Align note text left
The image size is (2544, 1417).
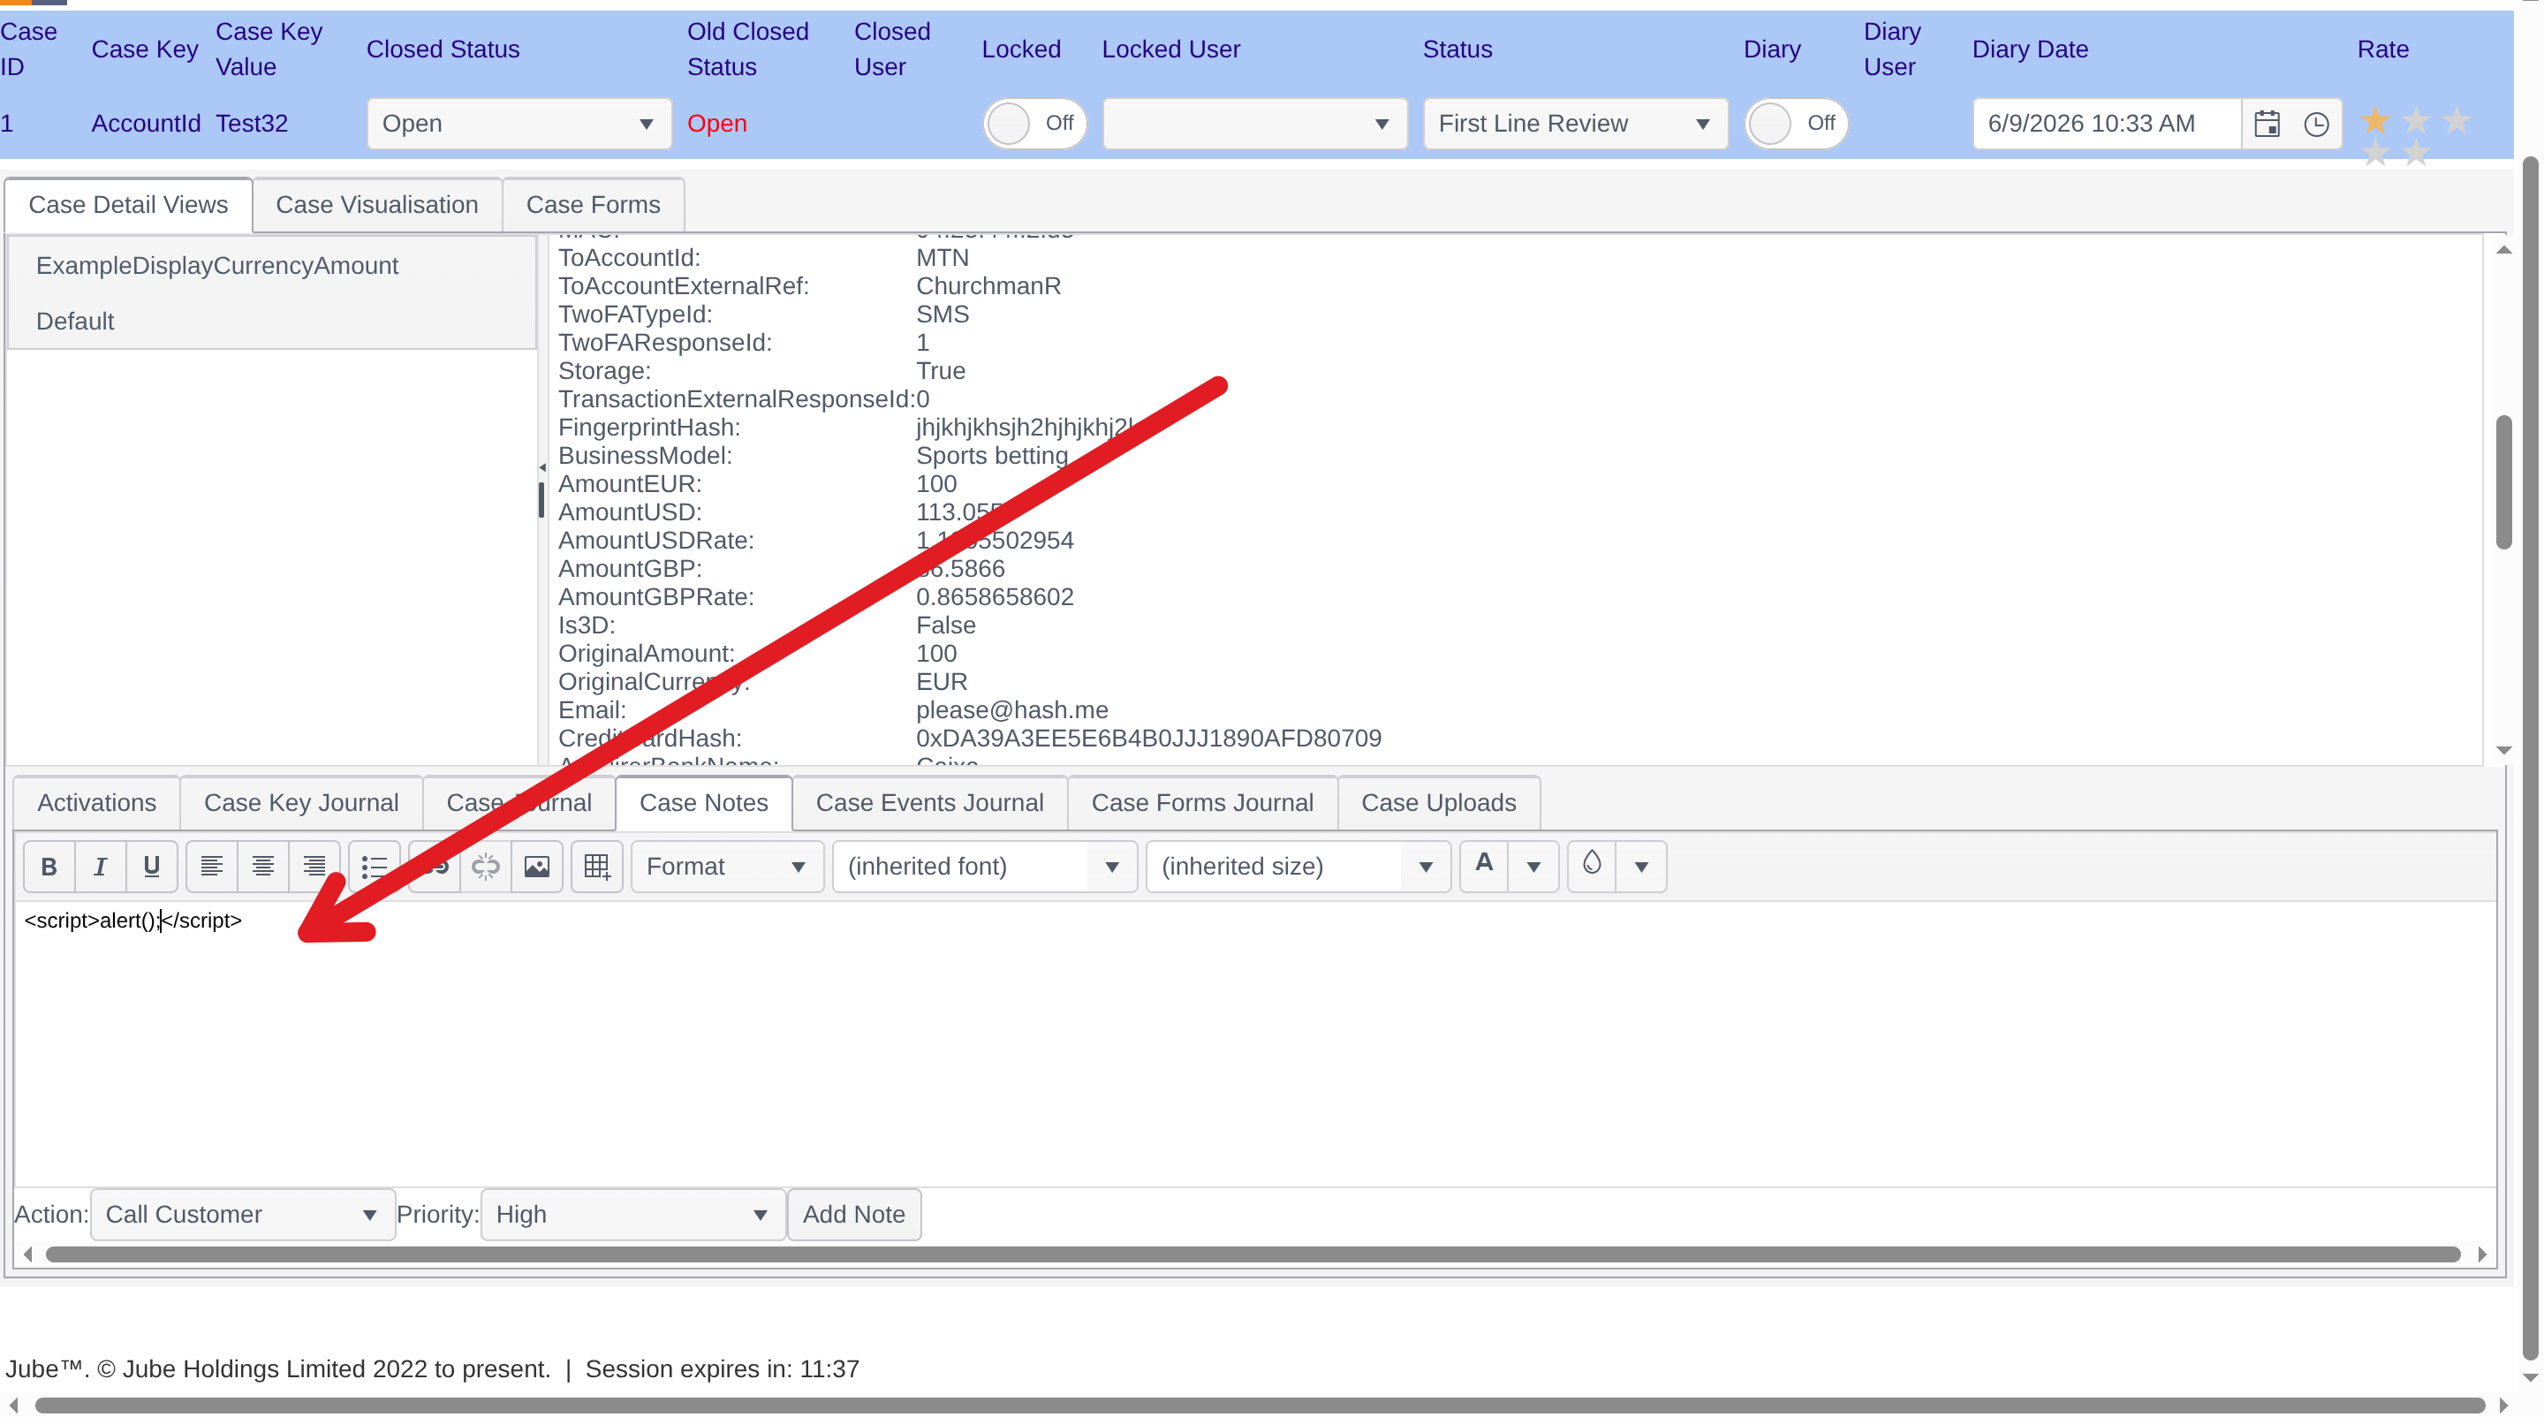click(211, 866)
